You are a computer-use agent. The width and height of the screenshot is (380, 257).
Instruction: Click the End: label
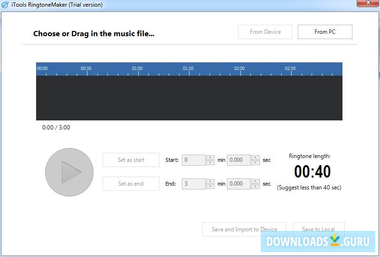[x=171, y=184]
